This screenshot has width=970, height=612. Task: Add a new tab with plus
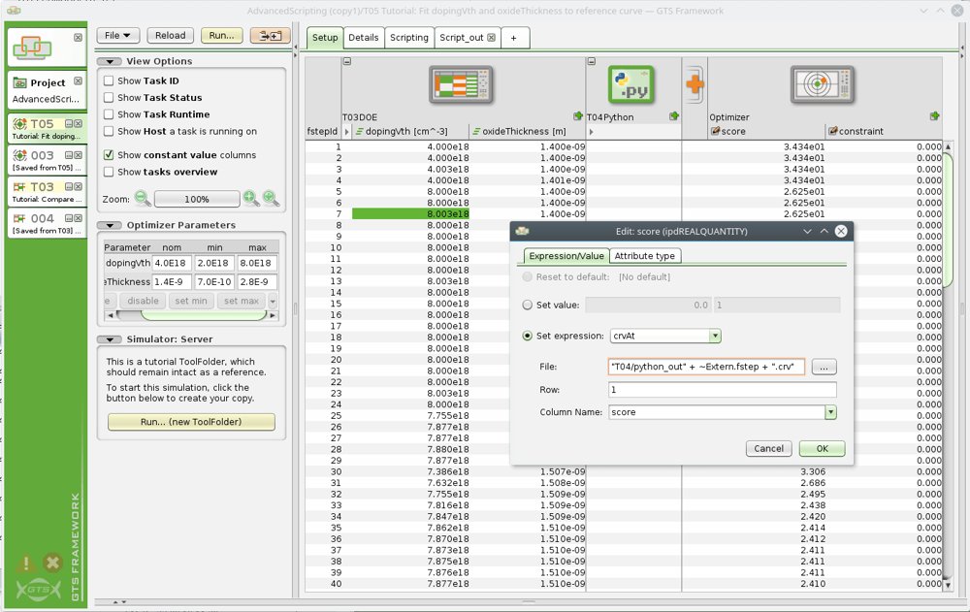tap(513, 38)
